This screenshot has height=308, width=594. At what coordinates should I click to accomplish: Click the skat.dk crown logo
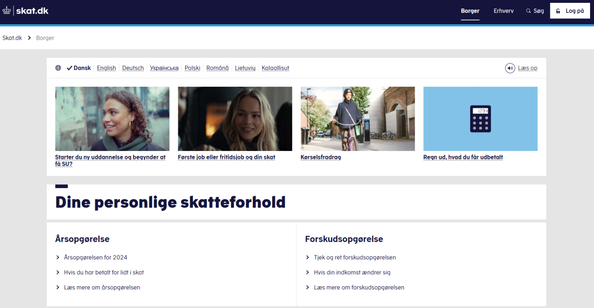tap(7, 10)
